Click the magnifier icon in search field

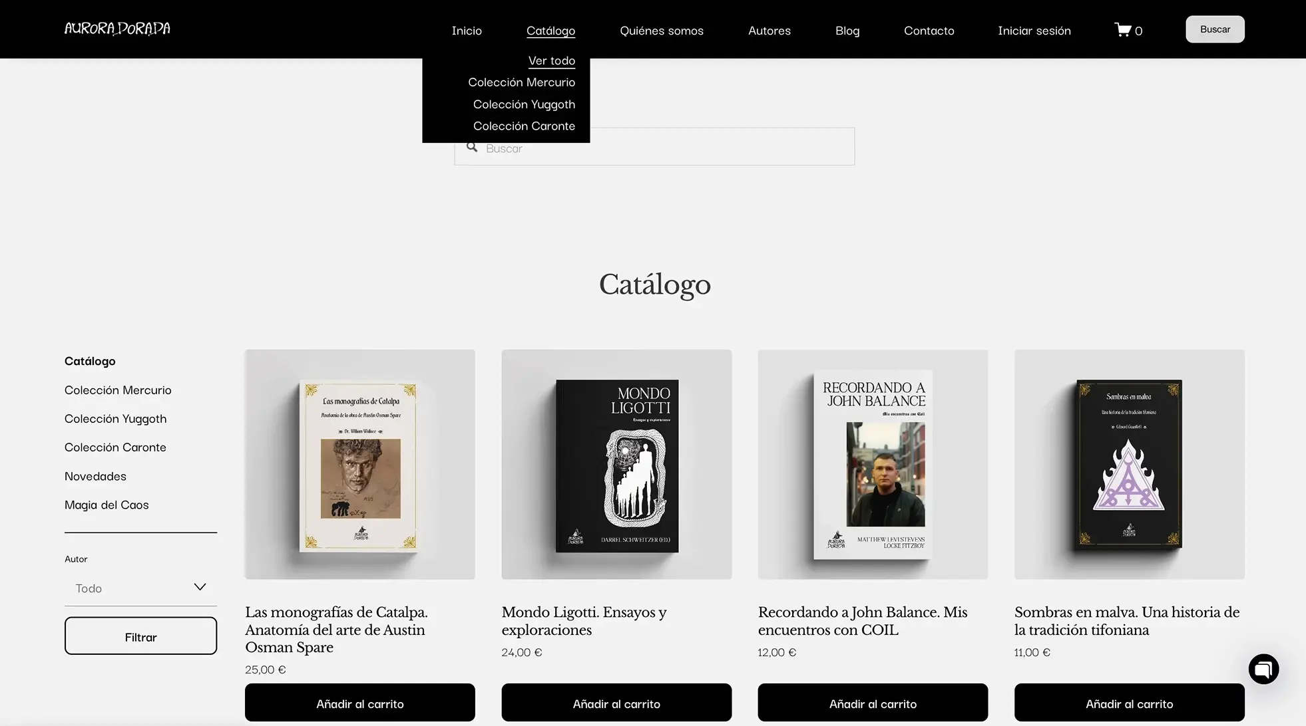tap(472, 147)
